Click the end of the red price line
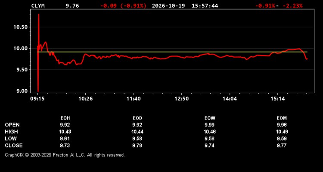Viewport: 323px width, 172px height. [307, 59]
